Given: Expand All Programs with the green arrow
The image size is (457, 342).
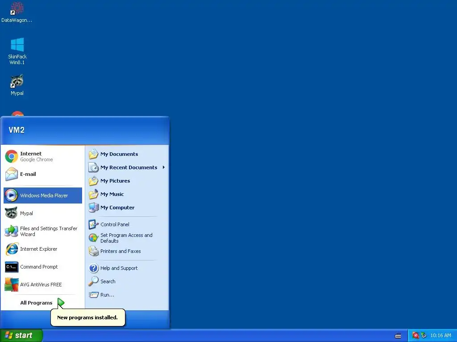Looking at the screenshot, I should pos(42,303).
